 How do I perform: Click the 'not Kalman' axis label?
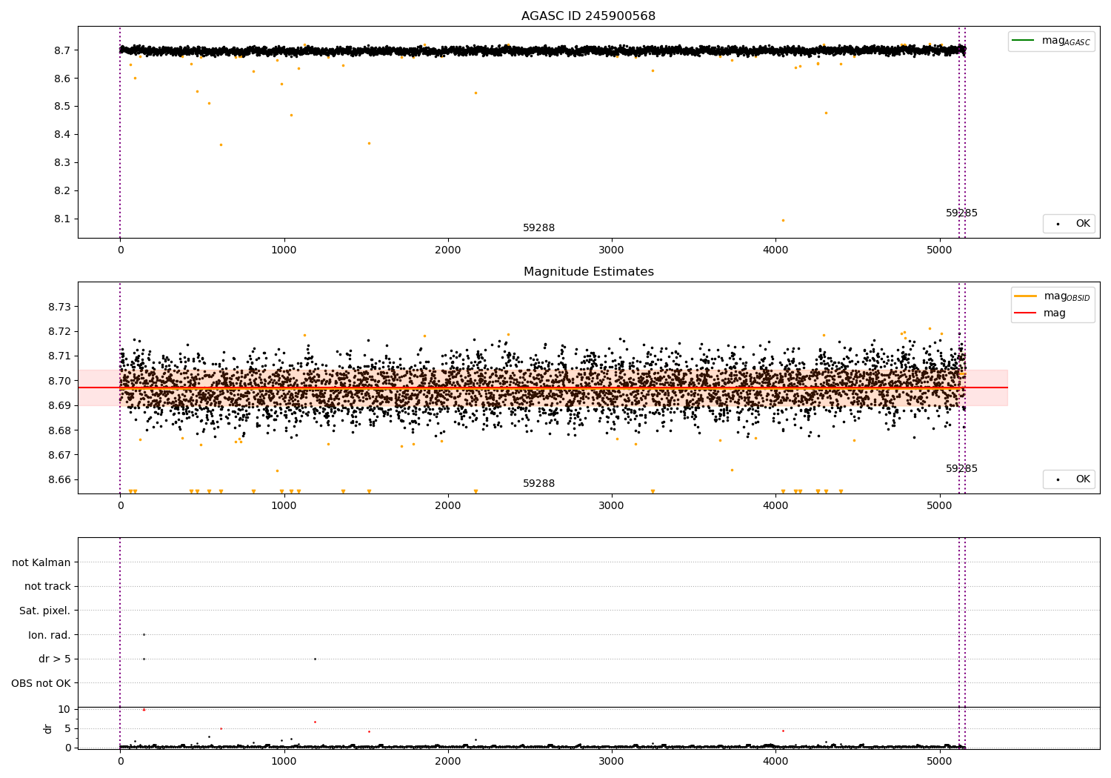(x=41, y=562)
